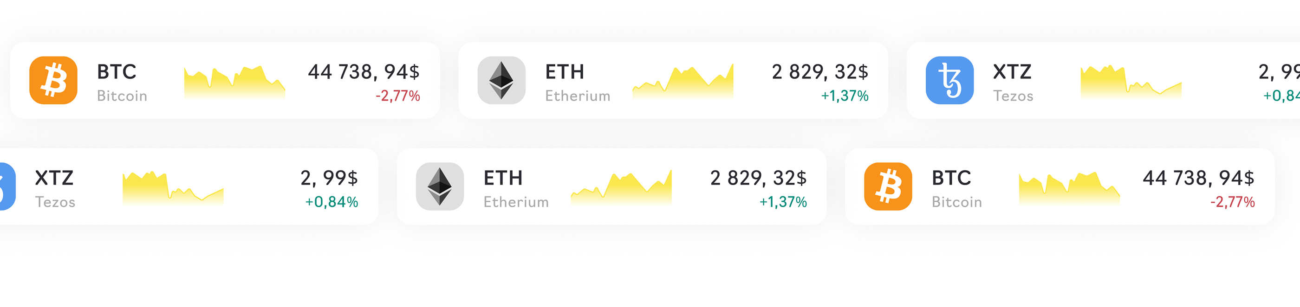Select the ETH ticker label in top row

click(565, 72)
